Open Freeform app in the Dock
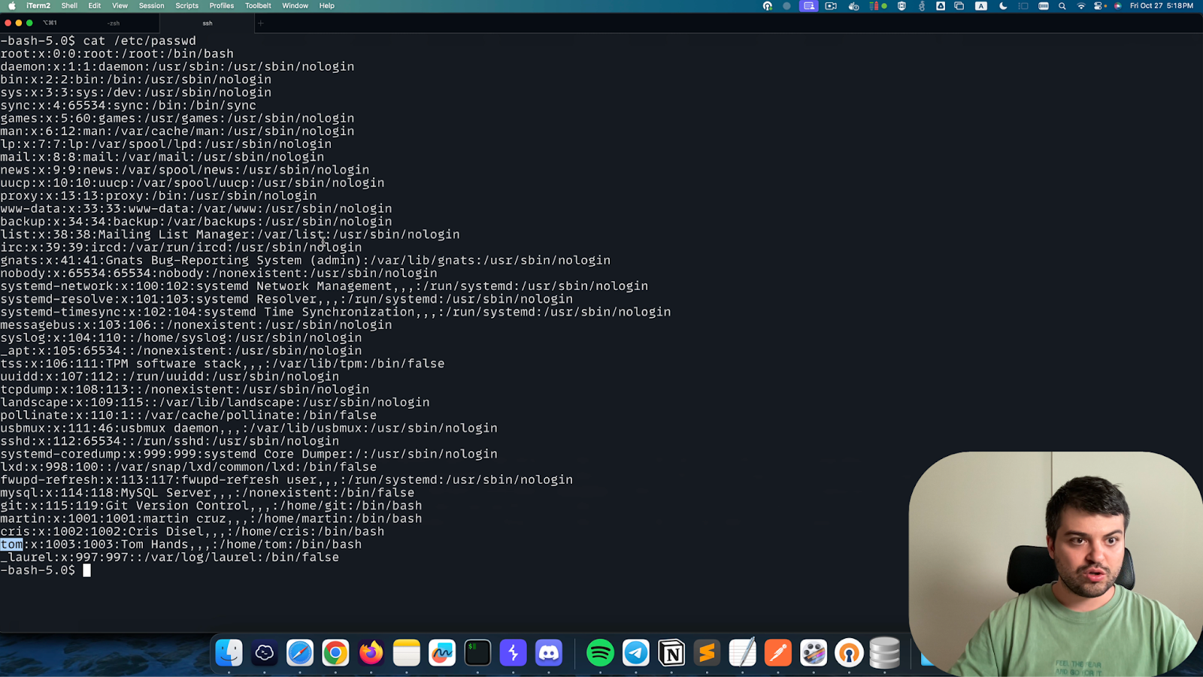The image size is (1203, 677). (442, 652)
